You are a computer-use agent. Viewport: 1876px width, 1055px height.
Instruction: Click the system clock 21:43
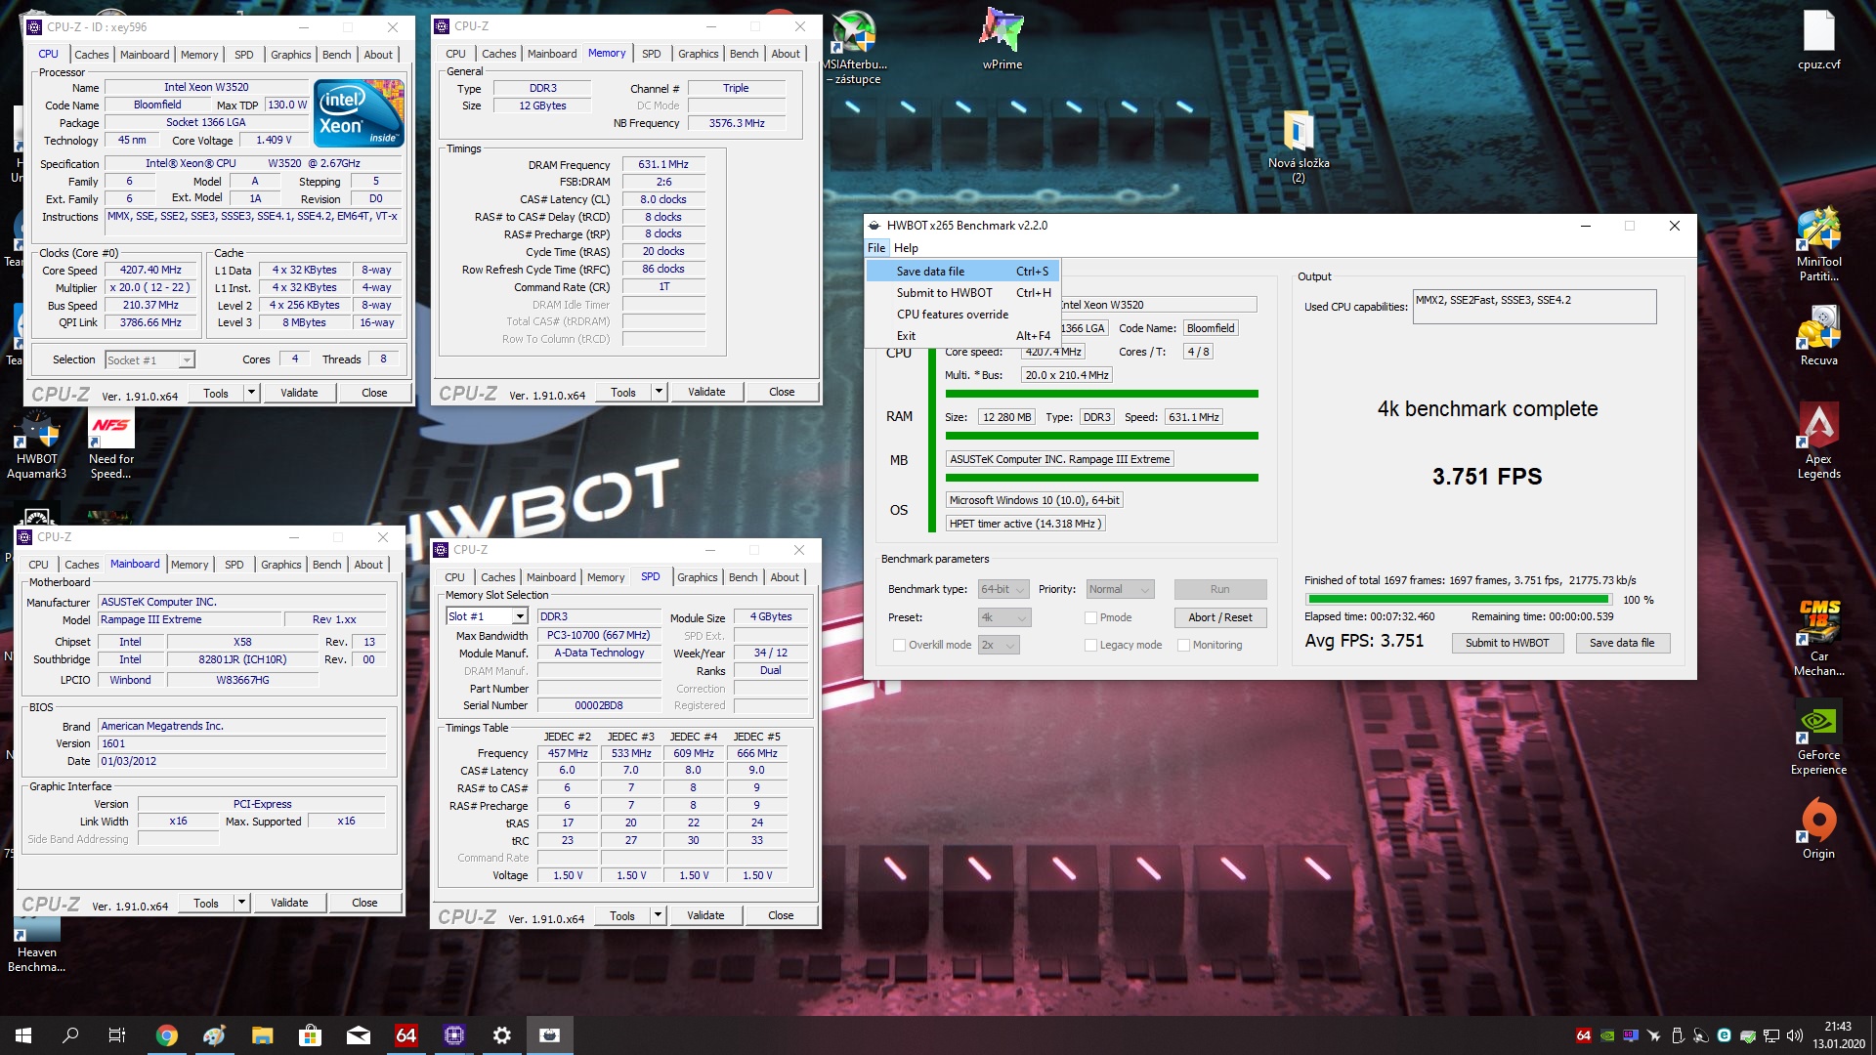(1837, 1027)
